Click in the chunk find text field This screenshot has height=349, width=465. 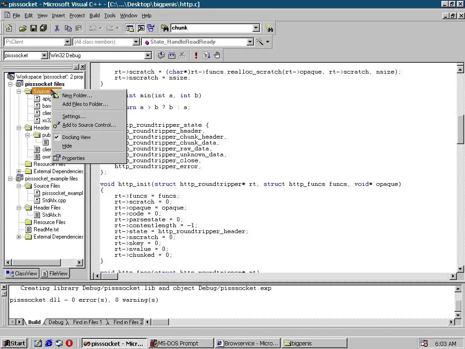coord(212,28)
